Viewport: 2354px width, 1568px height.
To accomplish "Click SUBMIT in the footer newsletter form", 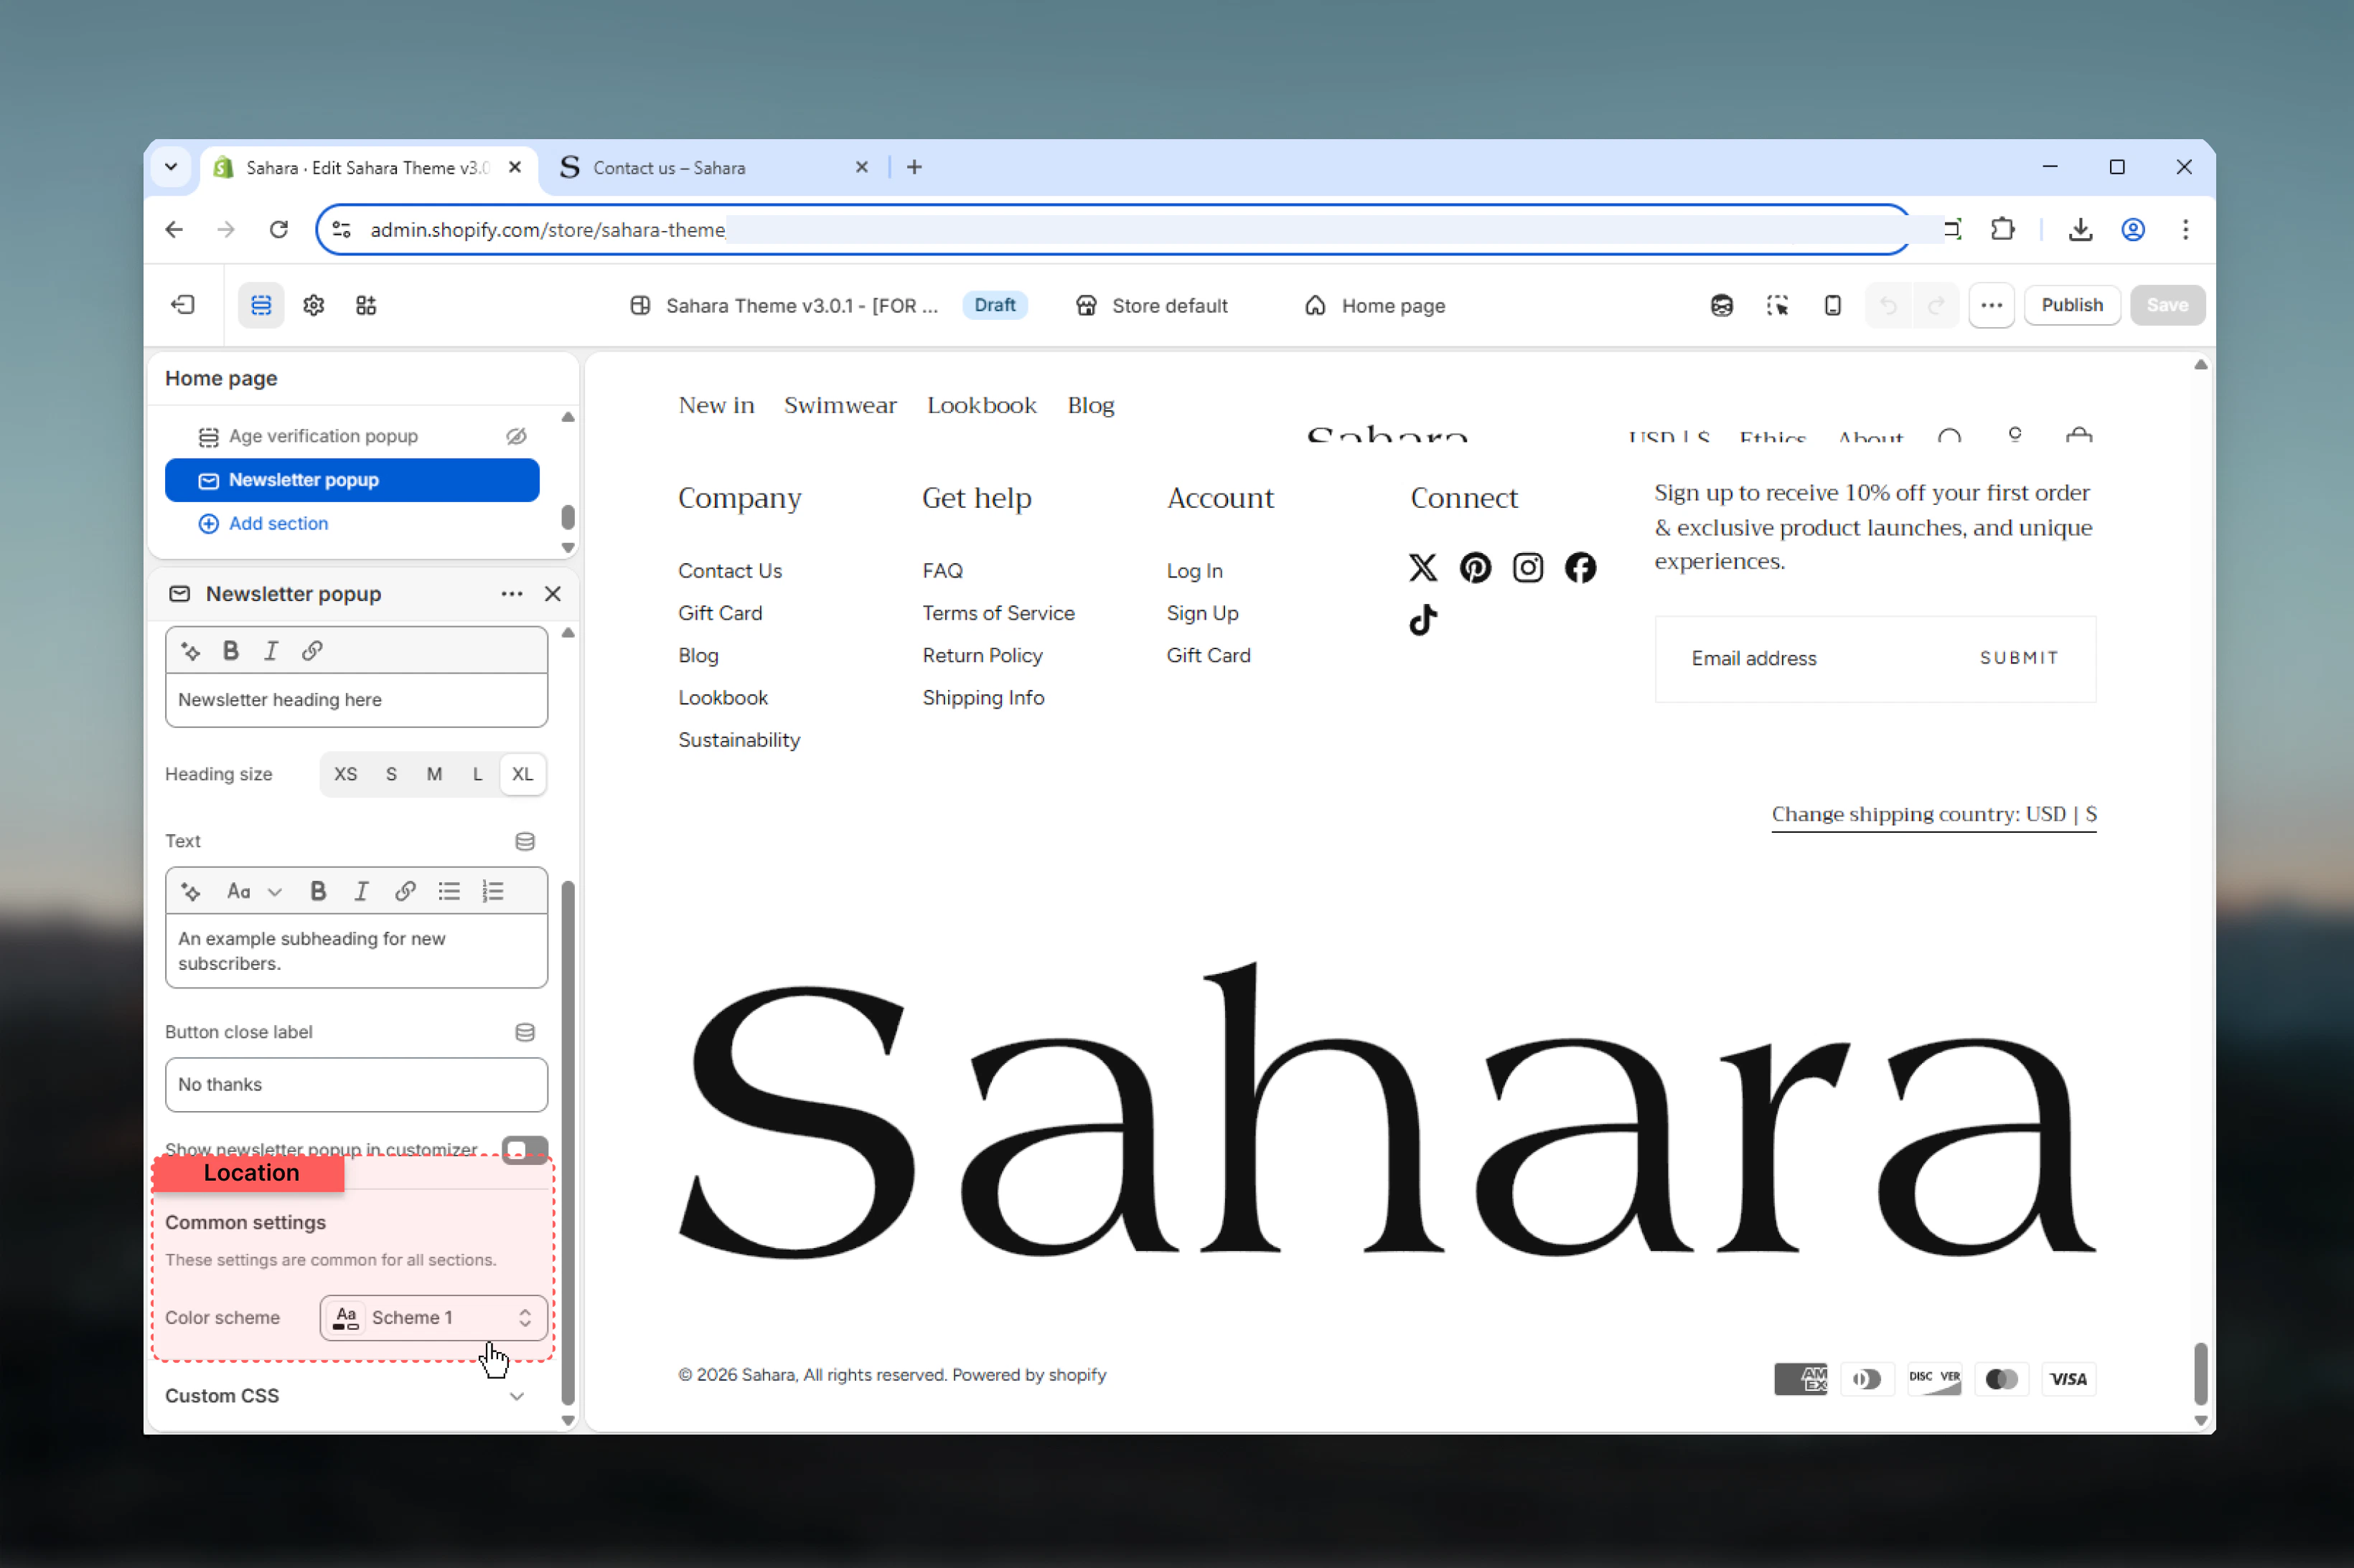I will click(x=2018, y=658).
